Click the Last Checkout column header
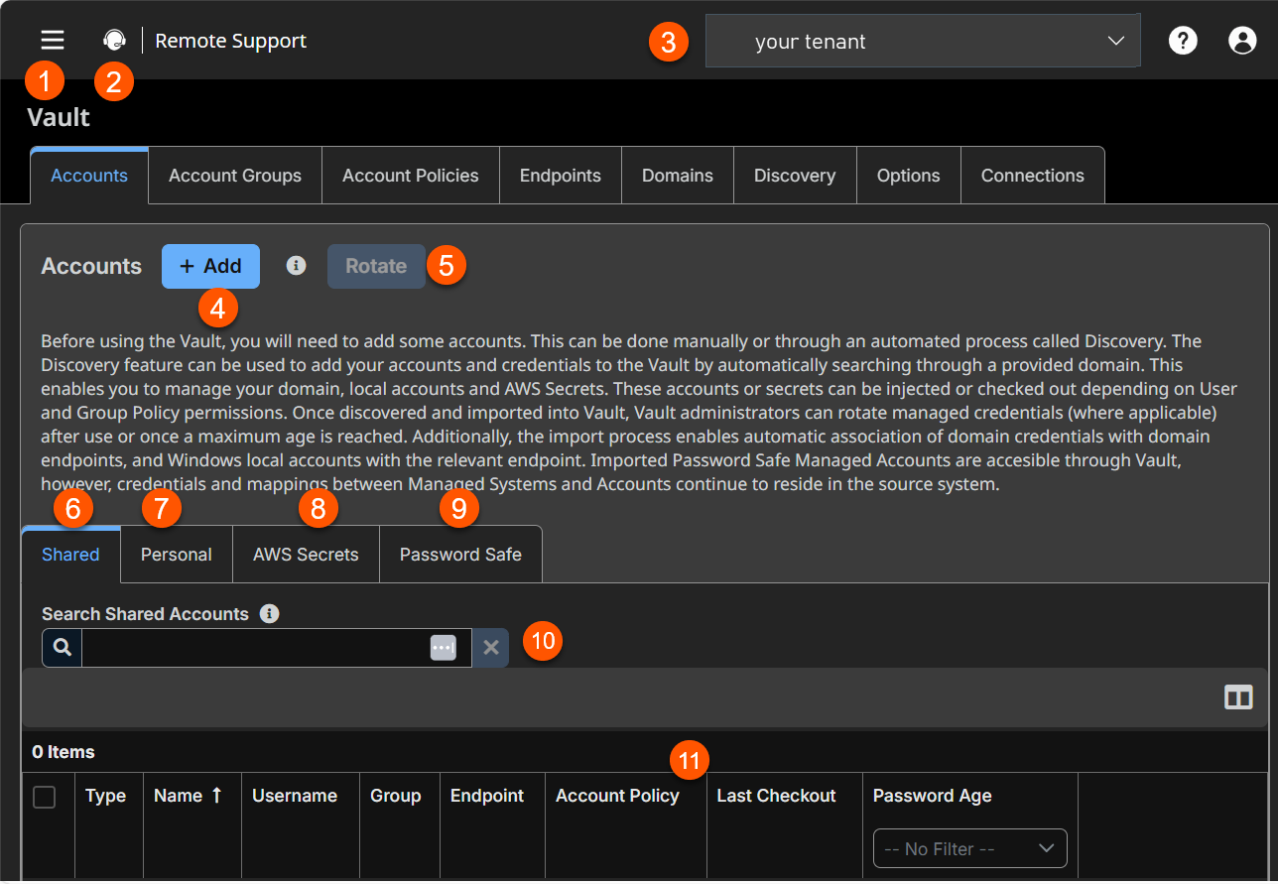 (776, 796)
